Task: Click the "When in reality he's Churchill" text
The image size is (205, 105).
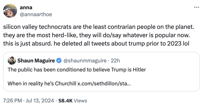Action: [42, 83]
